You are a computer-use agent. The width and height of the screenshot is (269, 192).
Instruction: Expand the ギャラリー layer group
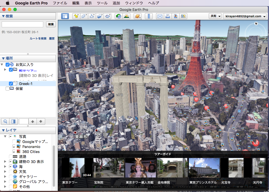tap(5, 176)
